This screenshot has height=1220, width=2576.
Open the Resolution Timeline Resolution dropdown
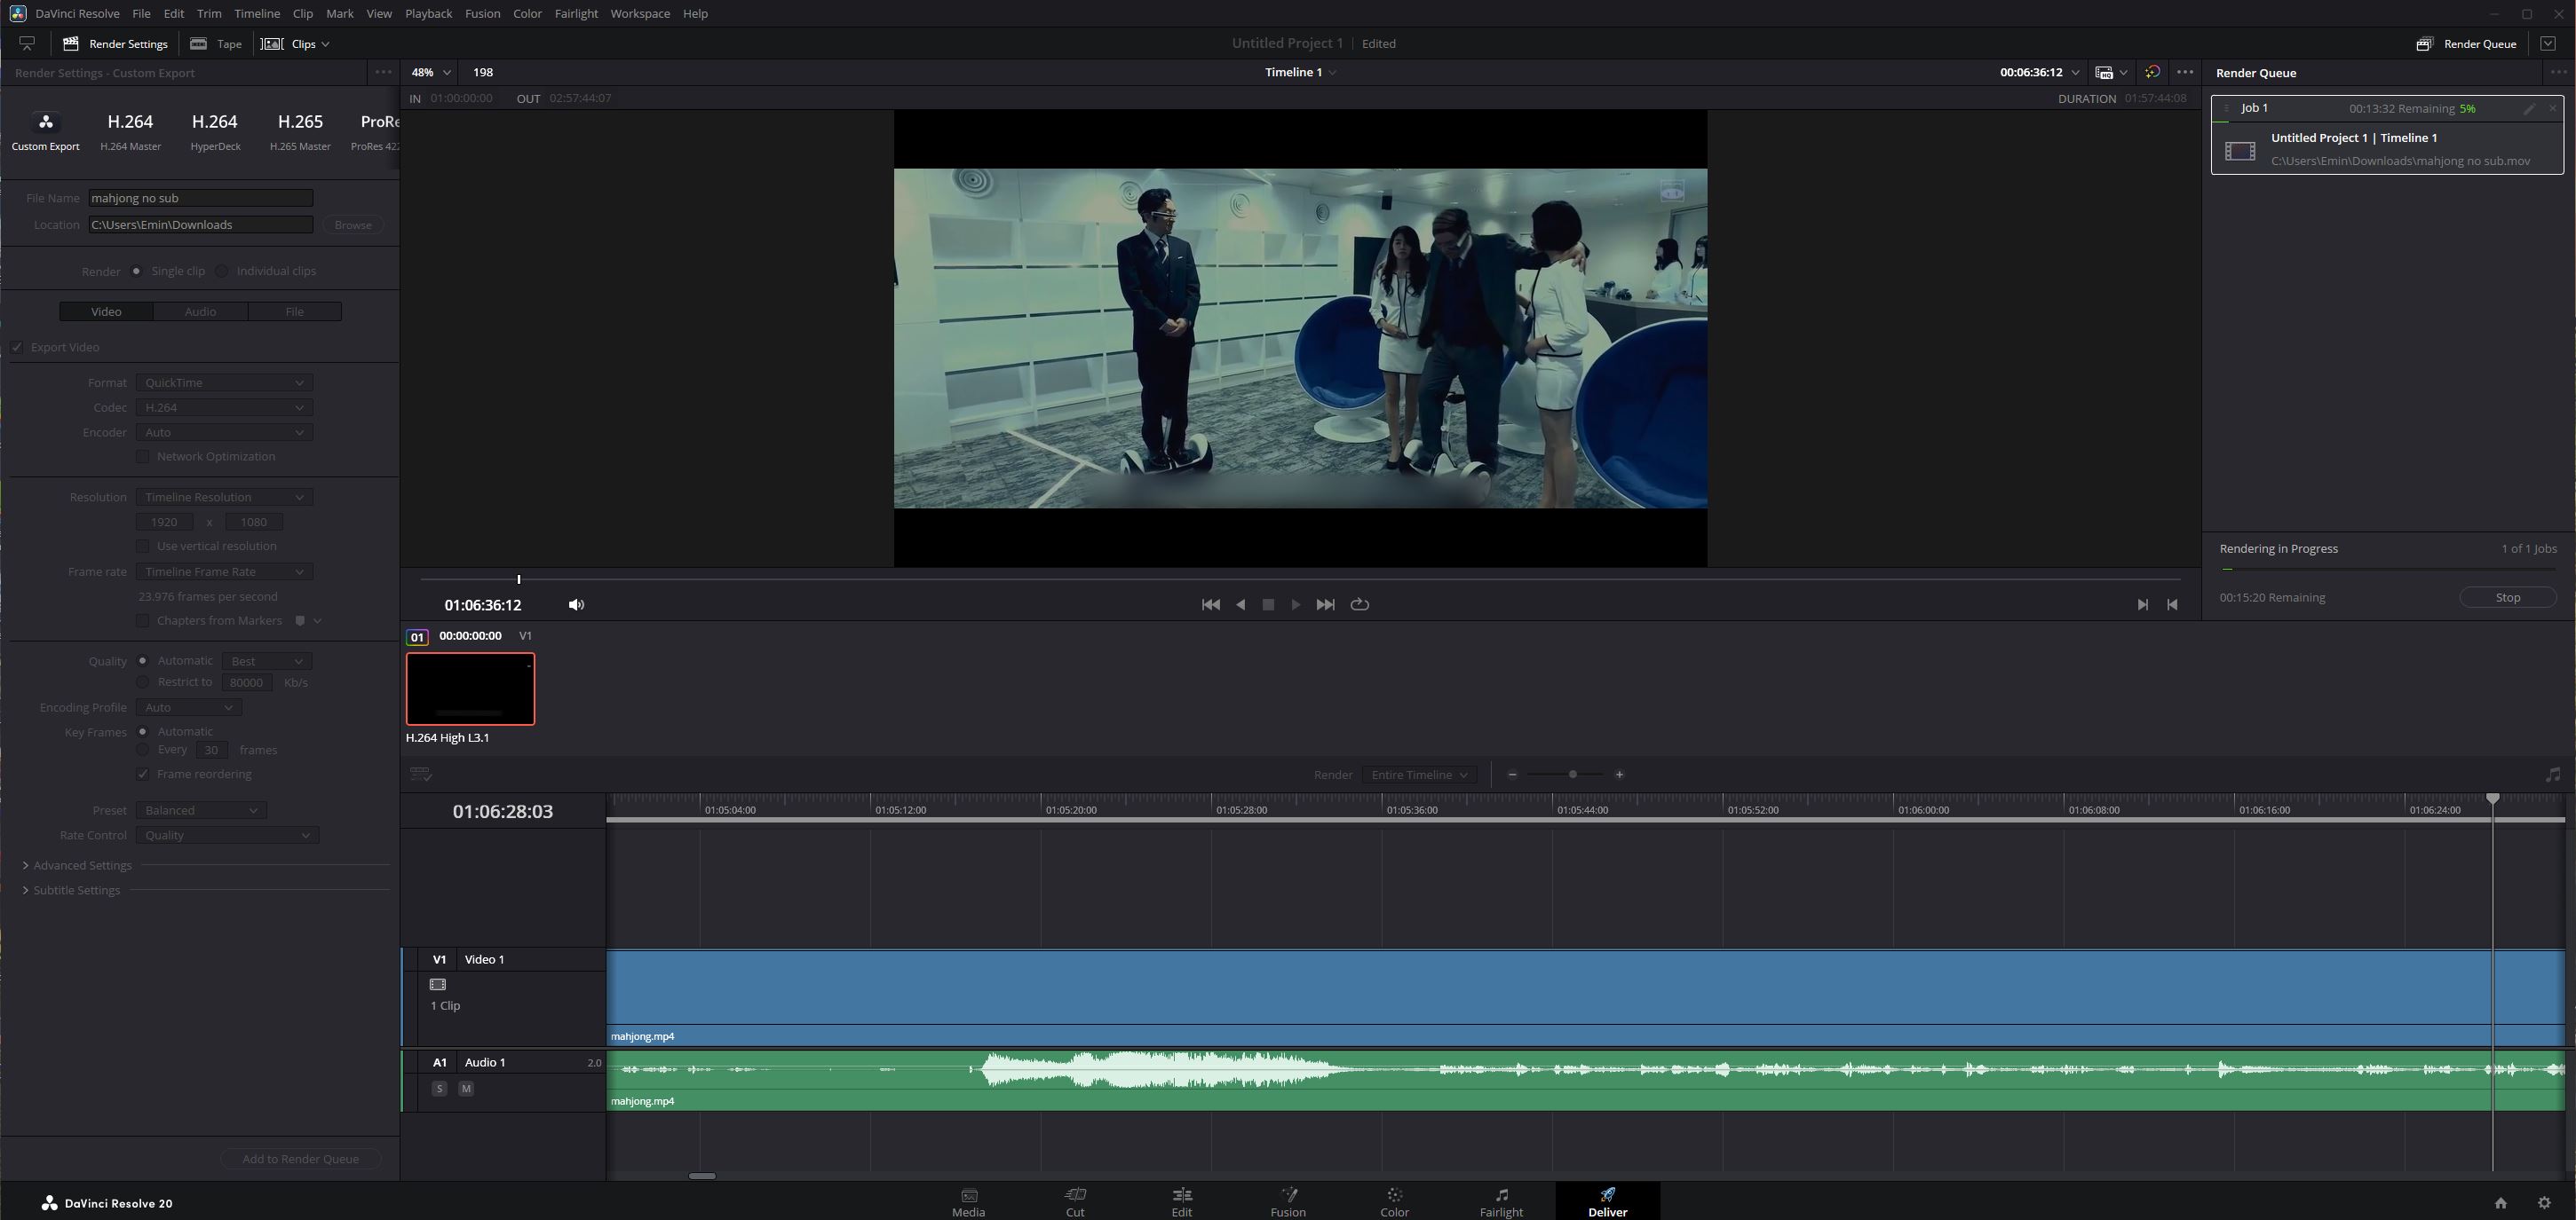224,498
